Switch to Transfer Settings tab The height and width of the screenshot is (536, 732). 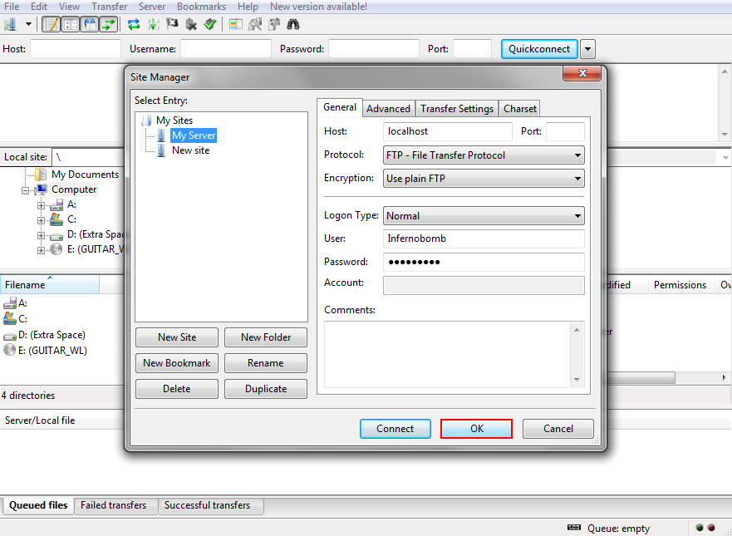(457, 108)
